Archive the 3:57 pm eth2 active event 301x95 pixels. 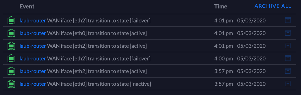(288, 71)
